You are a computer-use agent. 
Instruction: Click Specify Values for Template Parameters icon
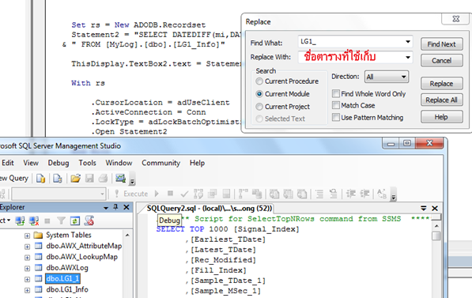click(382, 194)
